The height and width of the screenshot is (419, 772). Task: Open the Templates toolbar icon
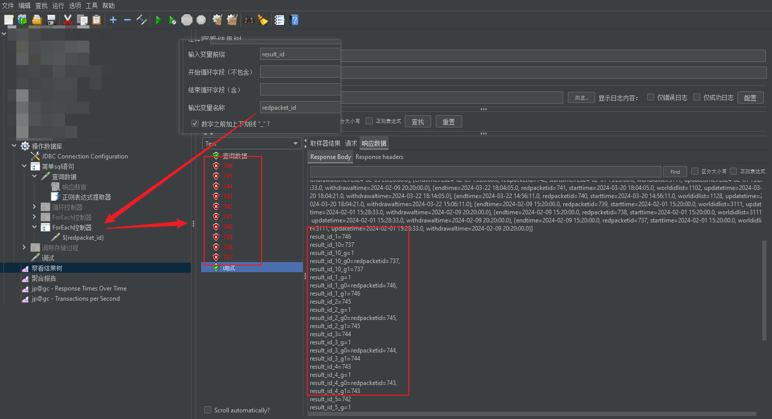coord(22,20)
